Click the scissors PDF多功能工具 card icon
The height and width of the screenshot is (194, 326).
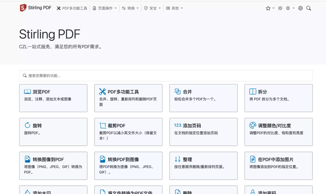(103, 92)
